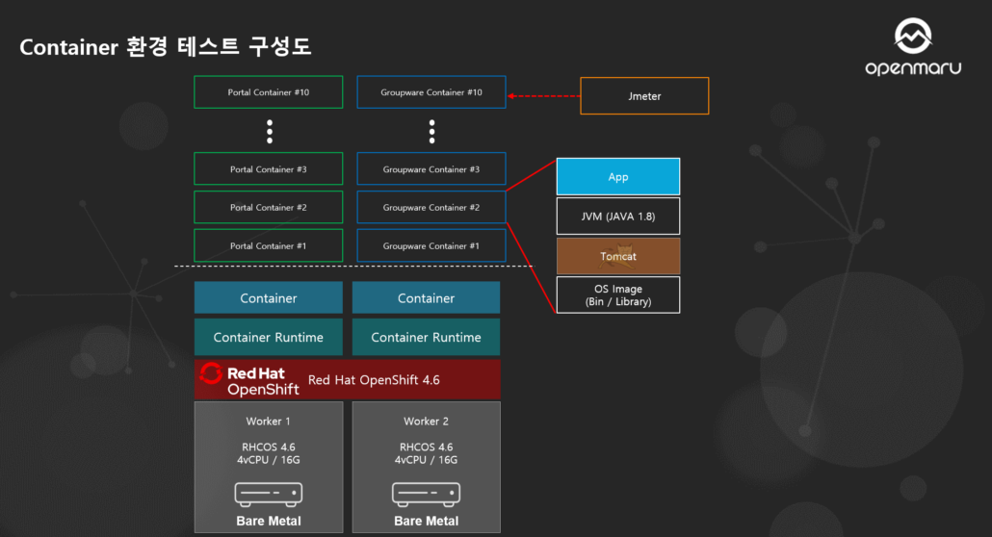The width and height of the screenshot is (992, 537).
Task: Click the slide title "Container 환경 테스트 구성도"
Action: pos(165,47)
